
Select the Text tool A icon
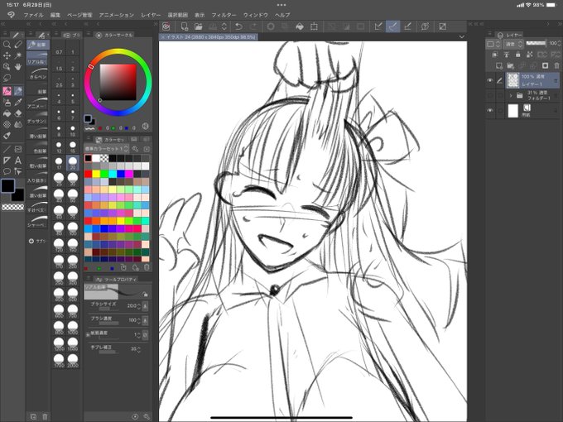(x=18, y=161)
